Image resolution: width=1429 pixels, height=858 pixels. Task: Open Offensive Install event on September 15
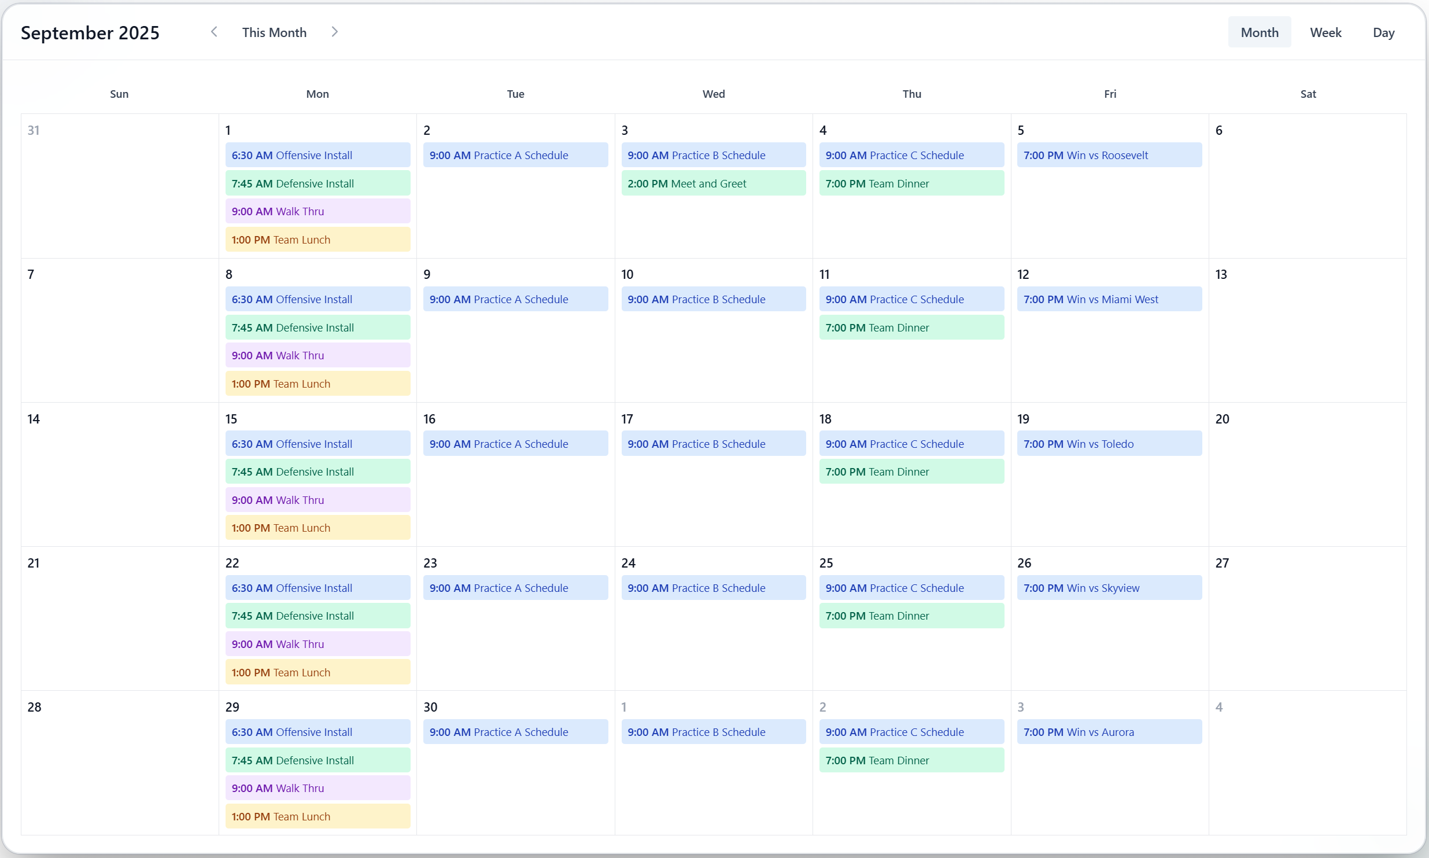pos(318,444)
